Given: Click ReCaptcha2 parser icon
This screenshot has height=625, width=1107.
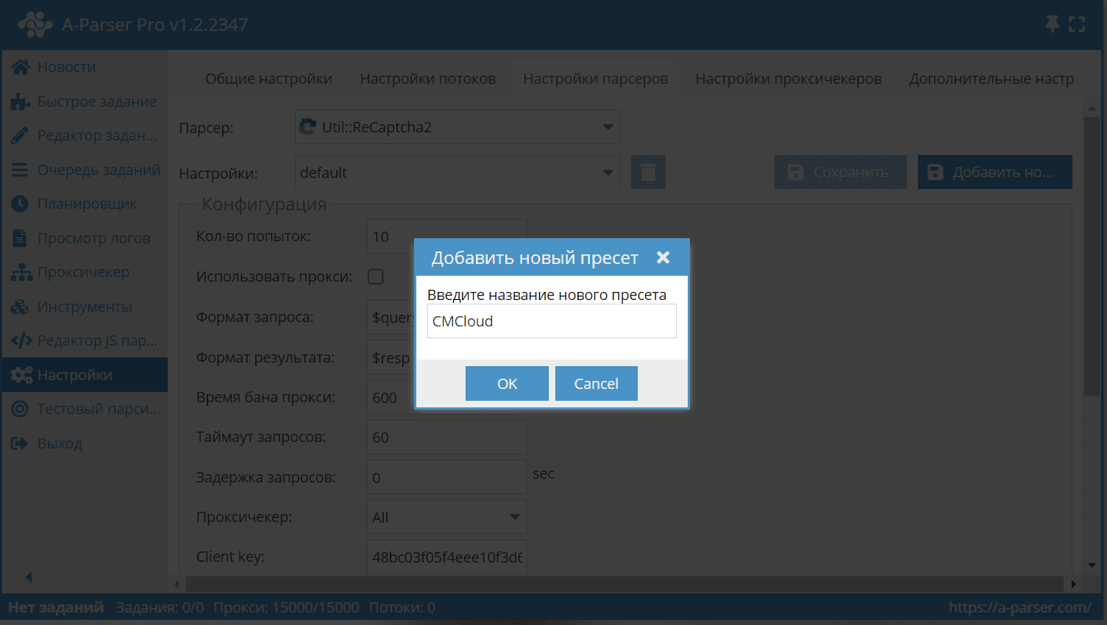Looking at the screenshot, I should pyautogui.click(x=307, y=127).
